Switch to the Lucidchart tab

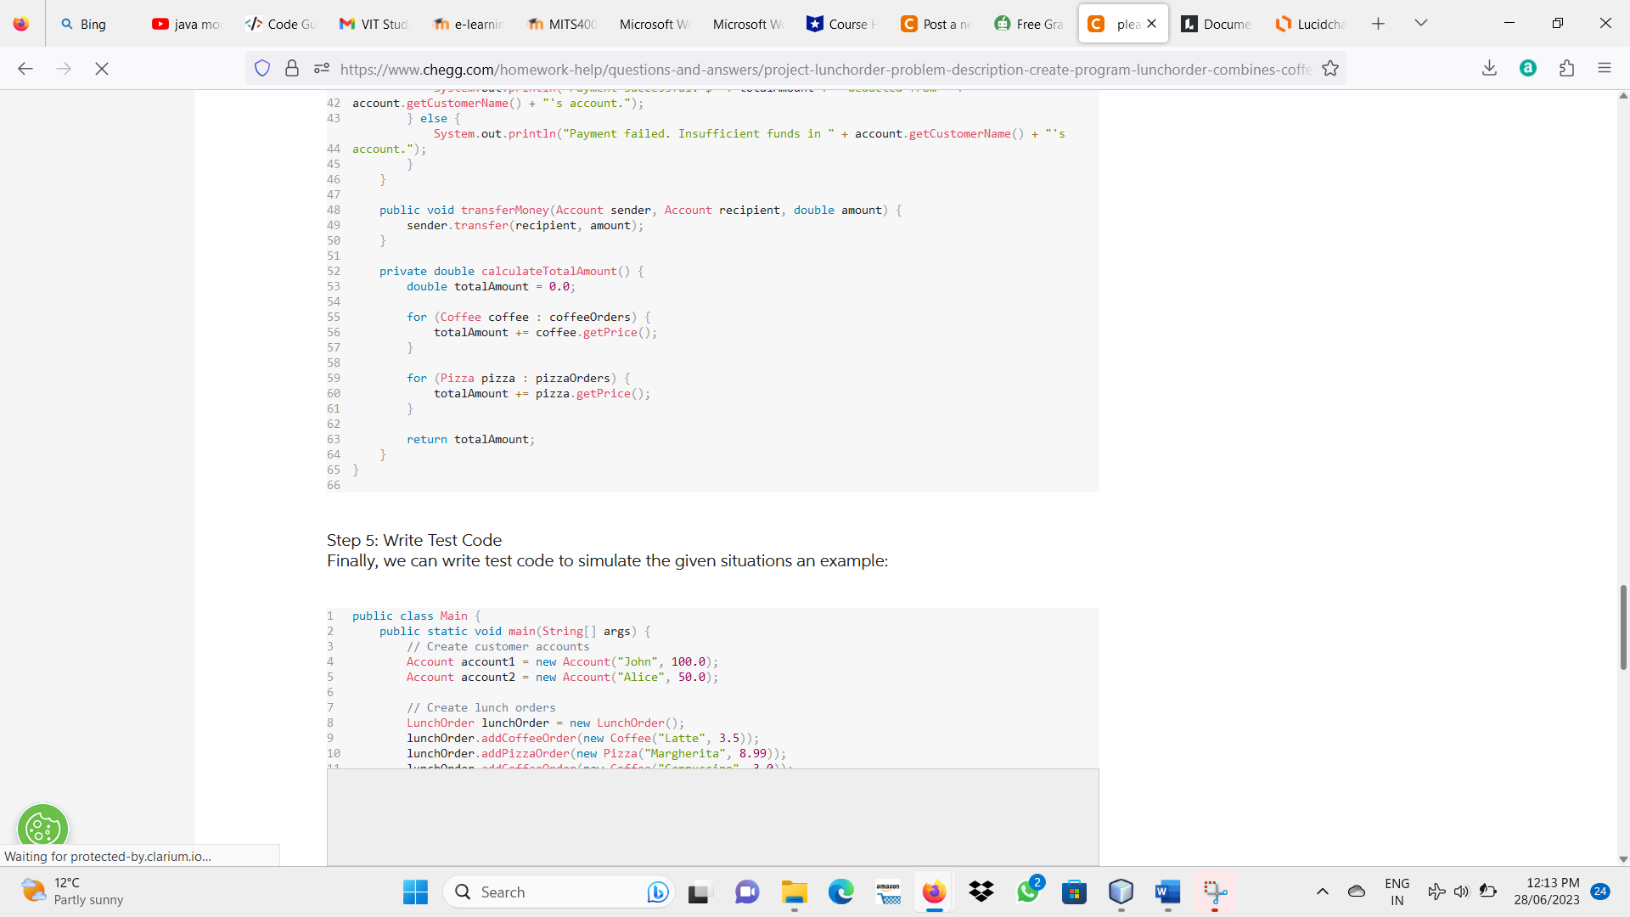point(1310,24)
